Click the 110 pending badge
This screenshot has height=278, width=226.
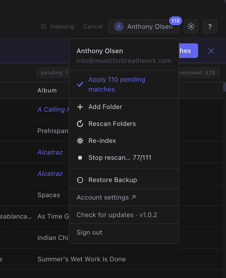[175, 21]
